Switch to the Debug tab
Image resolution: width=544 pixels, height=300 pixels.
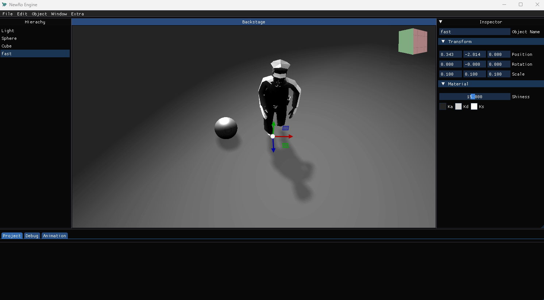(x=32, y=236)
